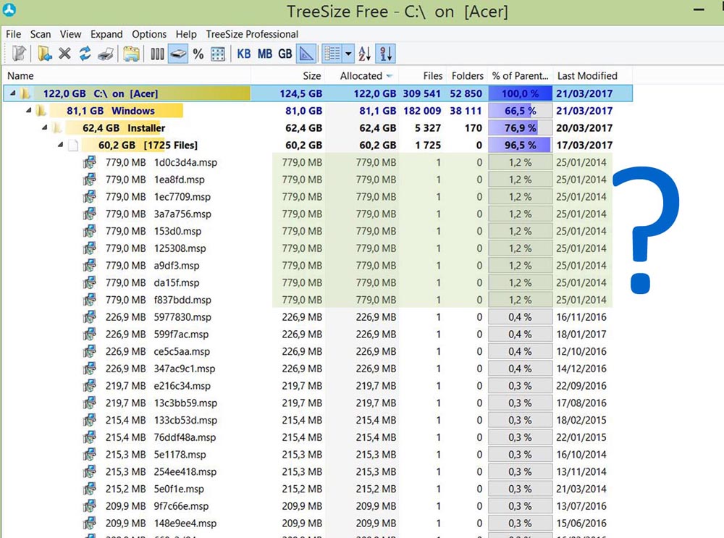
Task: Sort by the Size column header
Action: (x=288, y=76)
